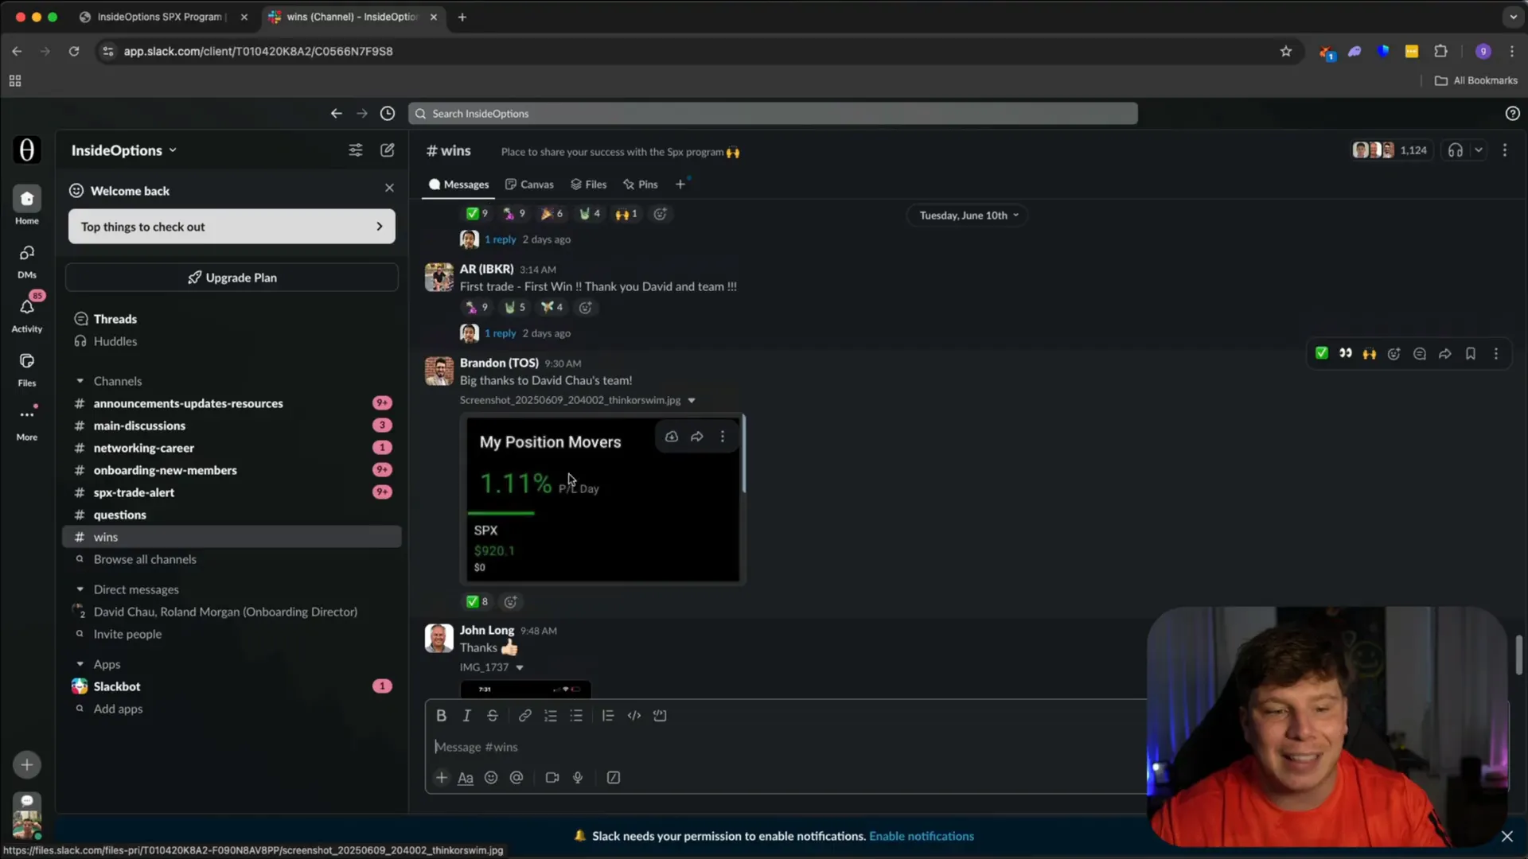
Task: Collapse the Channels section
Action: tap(80, 381)
